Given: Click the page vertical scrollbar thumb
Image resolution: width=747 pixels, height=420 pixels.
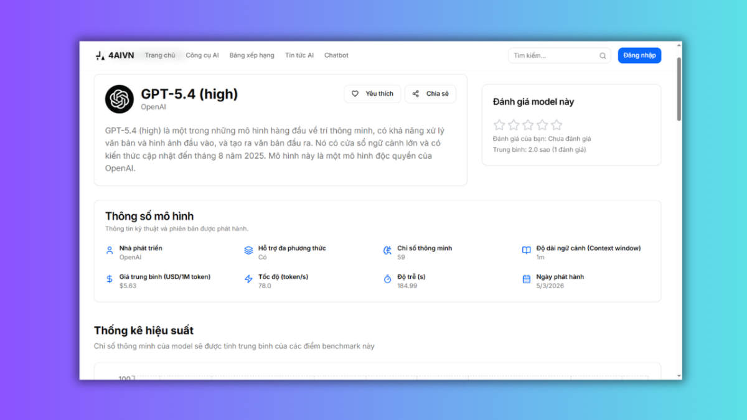Looking at the screenshot, I should (x=679, y=88).
